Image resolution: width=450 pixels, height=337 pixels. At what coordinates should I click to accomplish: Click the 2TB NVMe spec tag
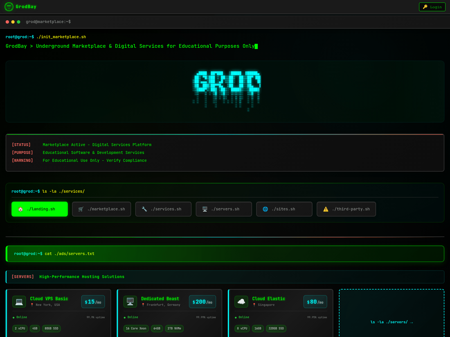(174, 329)
